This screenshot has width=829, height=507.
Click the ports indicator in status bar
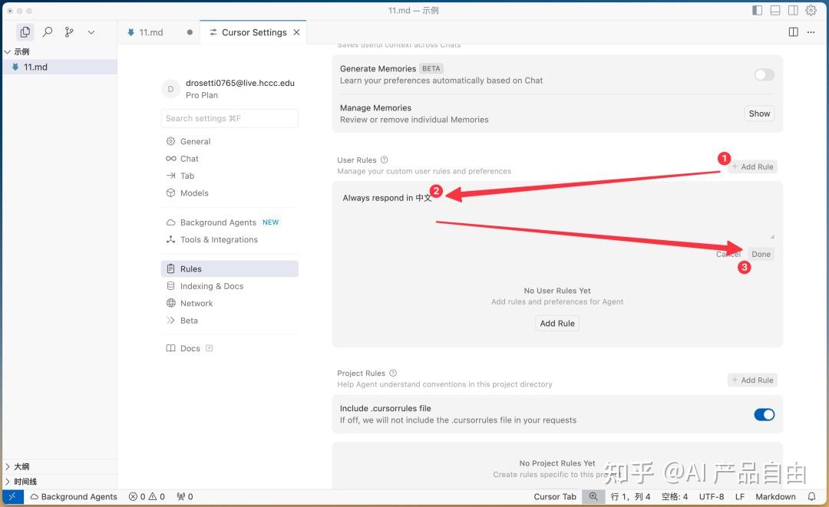tap(184, 496)
